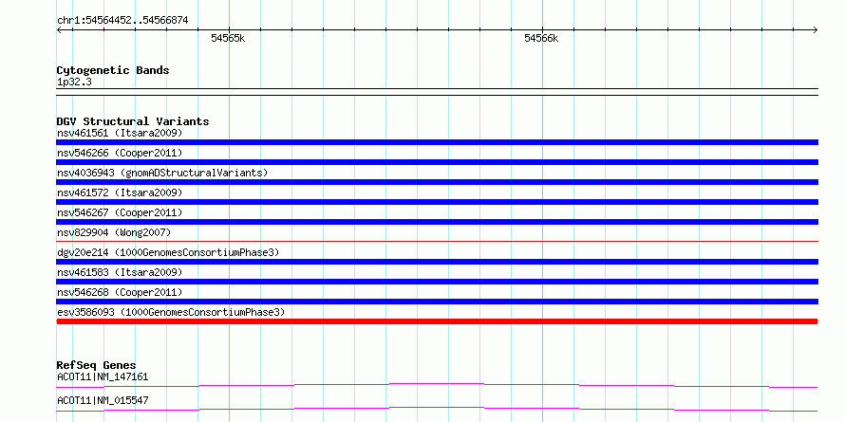Screen dimensions: 845x422
Task: Open nsv4036943 gnomADStructuralVariants label
Action: pyautogui.click(x=162, y=173)
